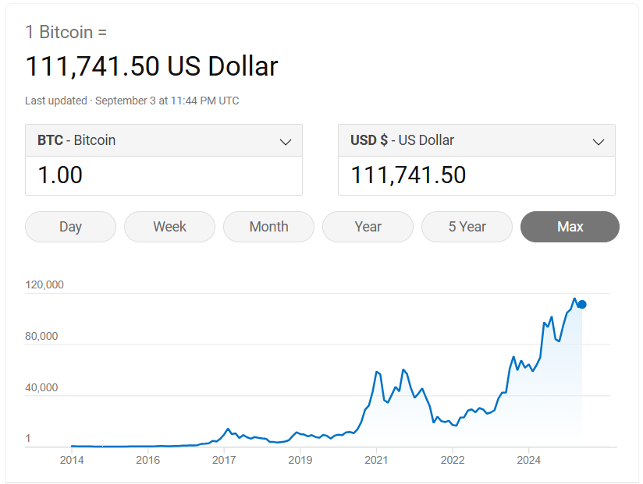Switch chart to Year view

click(x=368, y=227)
